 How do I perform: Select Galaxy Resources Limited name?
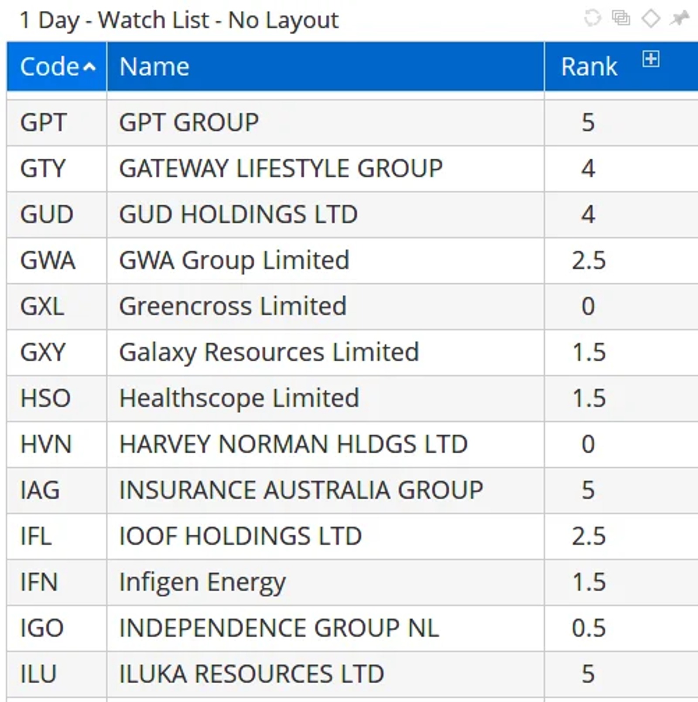pos(325,353)
